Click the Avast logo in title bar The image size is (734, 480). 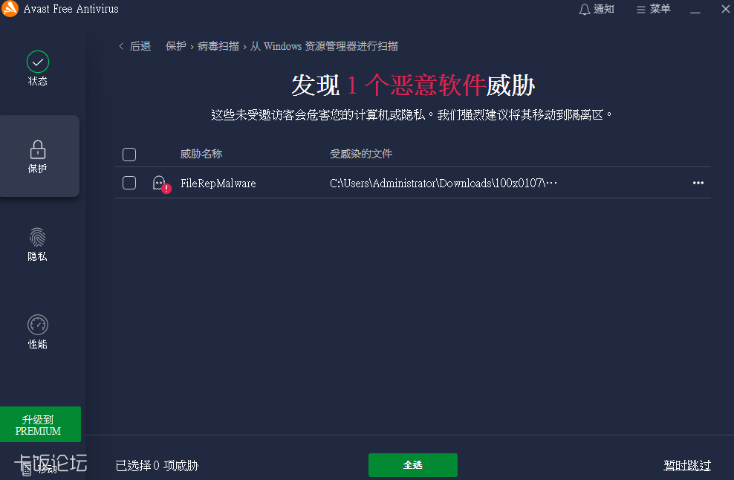(10, 10)
